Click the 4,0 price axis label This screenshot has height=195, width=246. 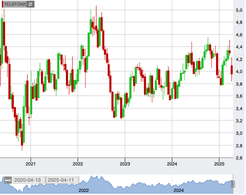[x=239, y=72]
